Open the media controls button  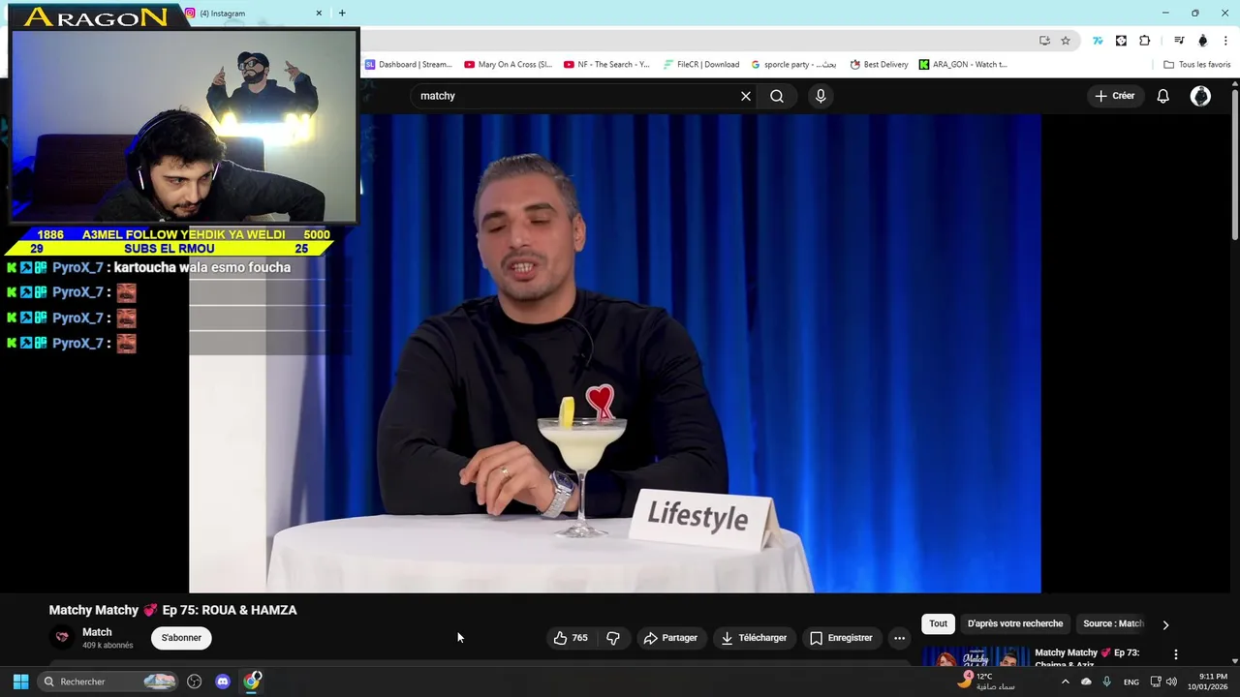(x=1179, y=41)
